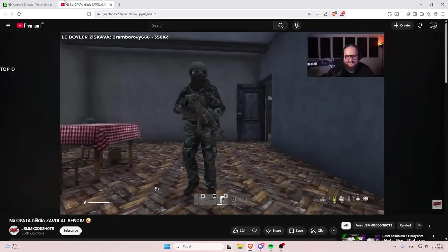Focus the YouTube search box
Viewport: 448px width, 252px height.
coord(211,25)
